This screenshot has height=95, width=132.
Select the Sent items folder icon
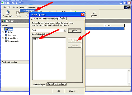(6, 35)
